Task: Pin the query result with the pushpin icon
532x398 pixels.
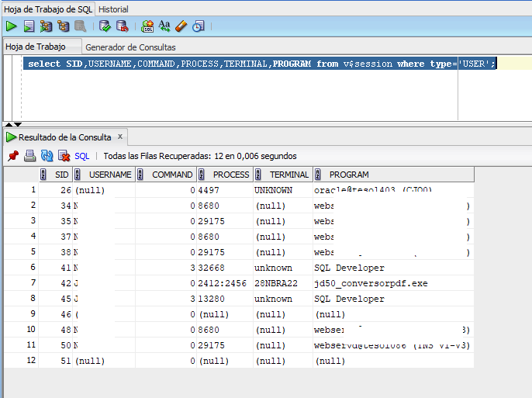Action: tap(13, 156)
